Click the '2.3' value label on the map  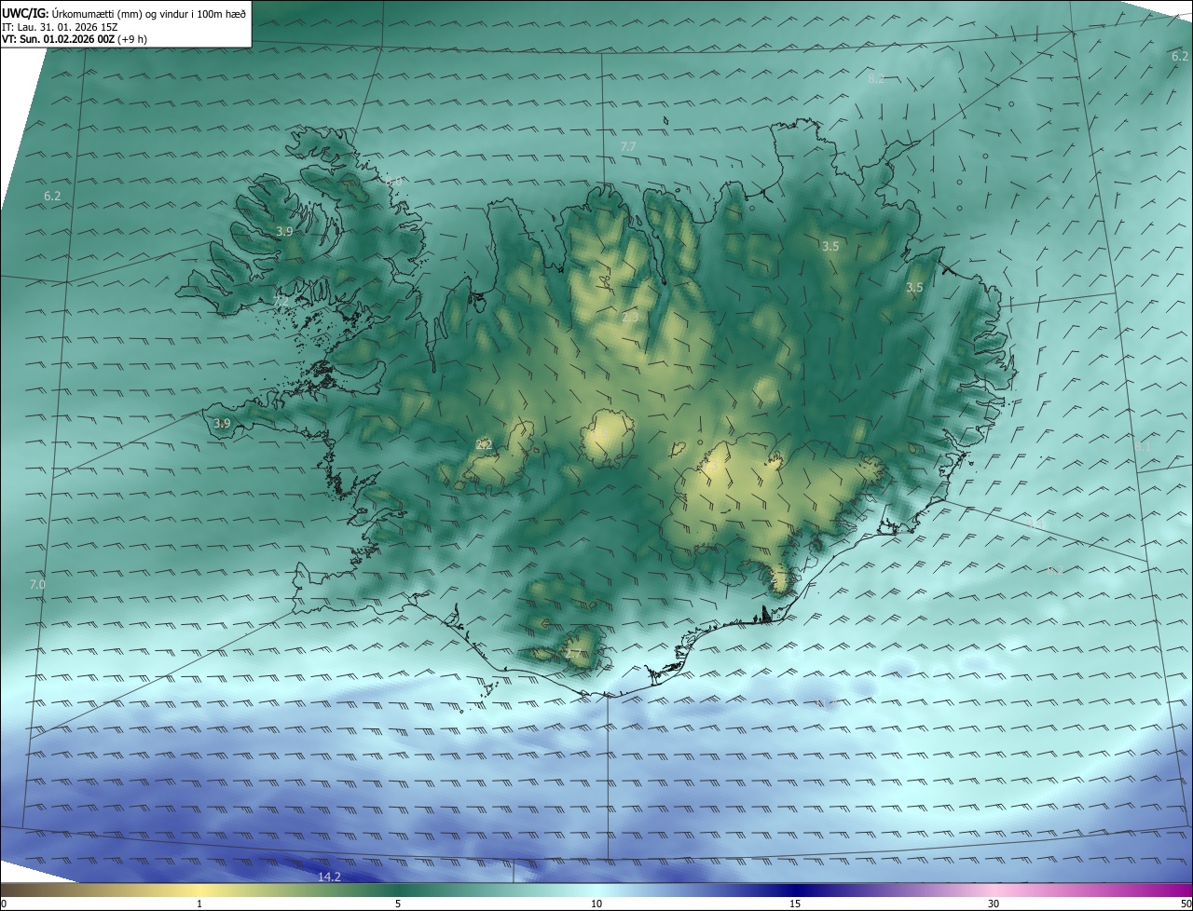(630, 317)
